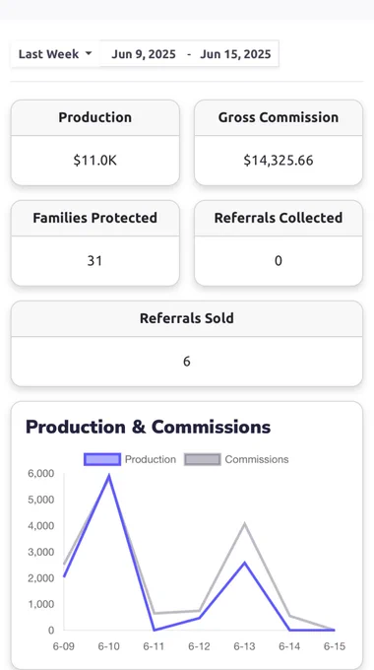This screenshot has height=670, width=374.
Task: Click the Production peak point on 6-10
Action: [109, 476]
